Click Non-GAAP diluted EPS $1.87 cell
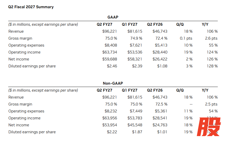 (x=137, y=132)
